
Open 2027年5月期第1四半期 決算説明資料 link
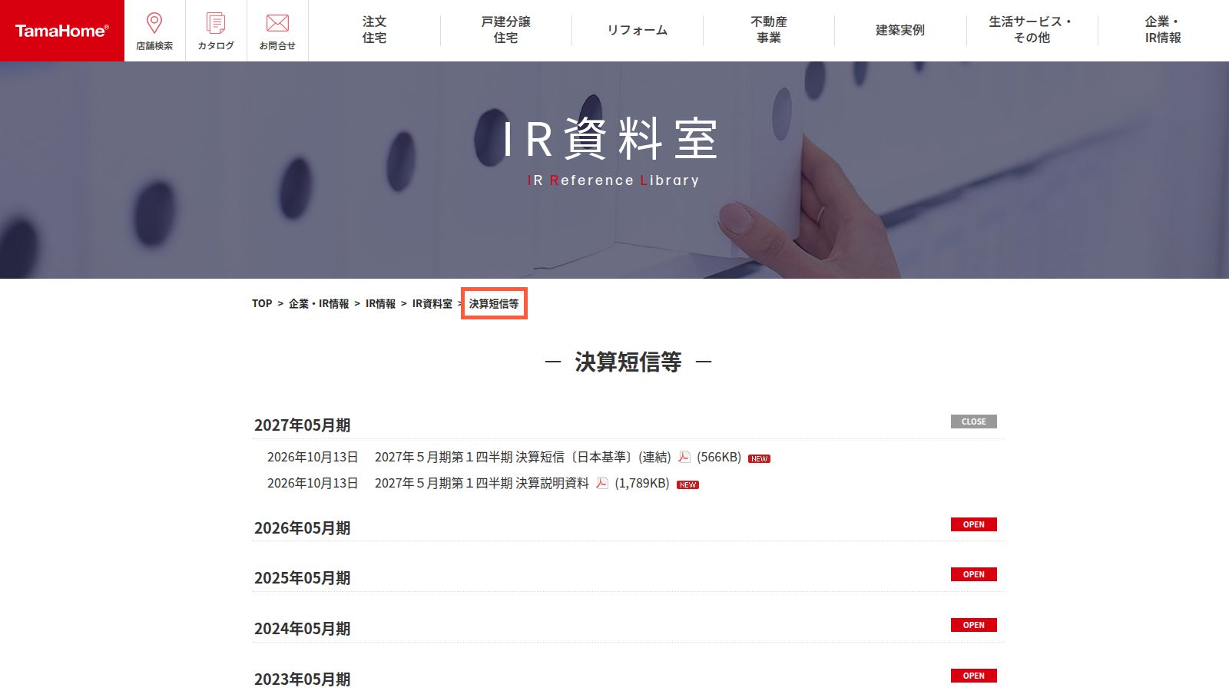[x=482, y=483]
